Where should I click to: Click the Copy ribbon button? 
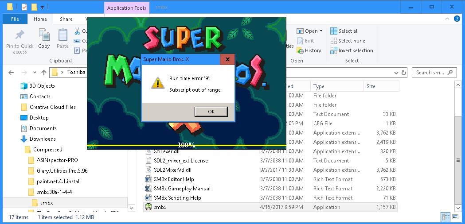(x=44, y=39)
